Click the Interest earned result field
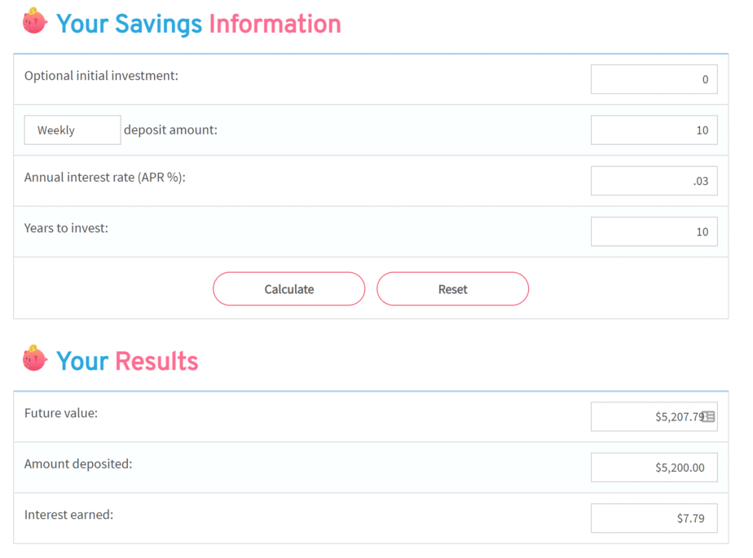This screenshot has width=753, height=558. [x=654, y=519]
